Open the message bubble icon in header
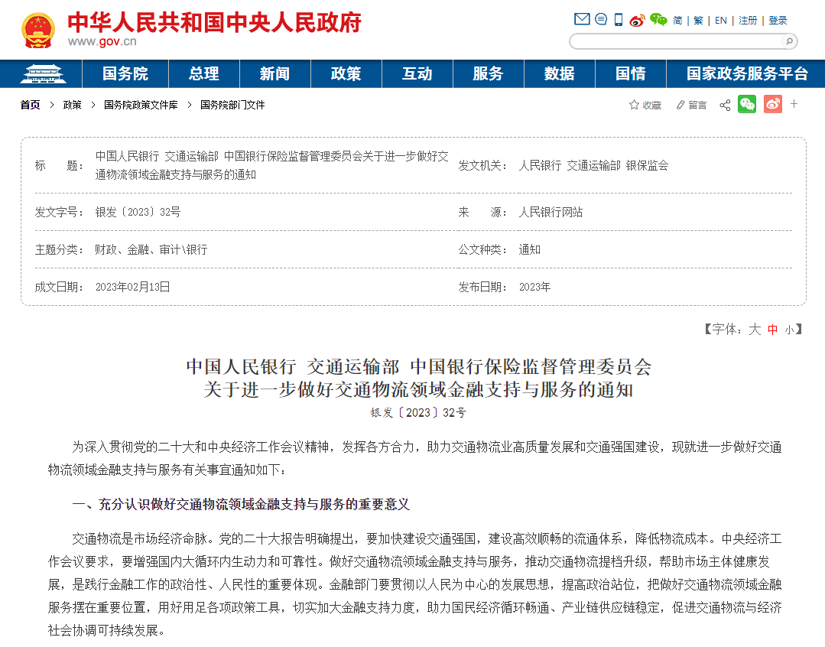Viewport: 825px width, 647px height. click(601, 20)
